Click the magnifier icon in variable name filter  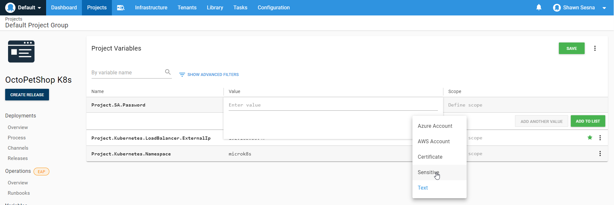(168, 72)
